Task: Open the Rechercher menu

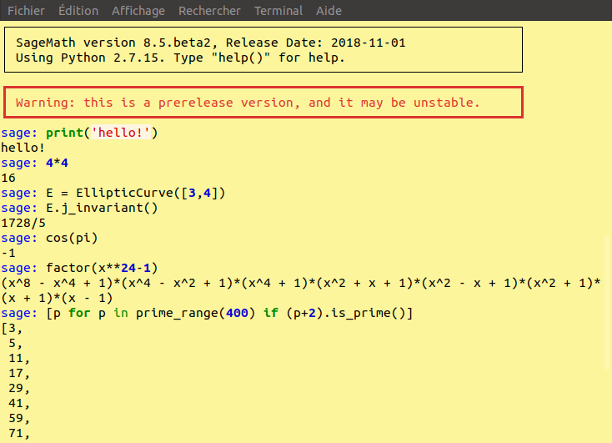Action: [209, 11]
